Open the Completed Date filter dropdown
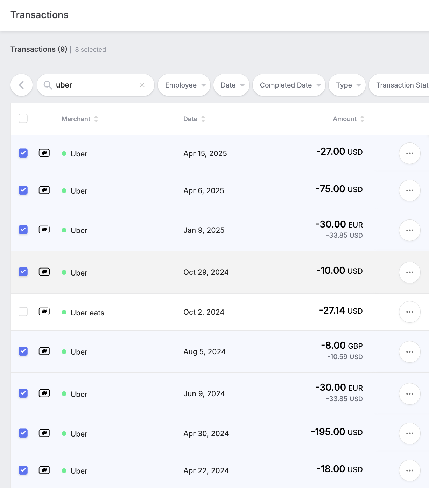The image size is (429, 488). [289, 85]
